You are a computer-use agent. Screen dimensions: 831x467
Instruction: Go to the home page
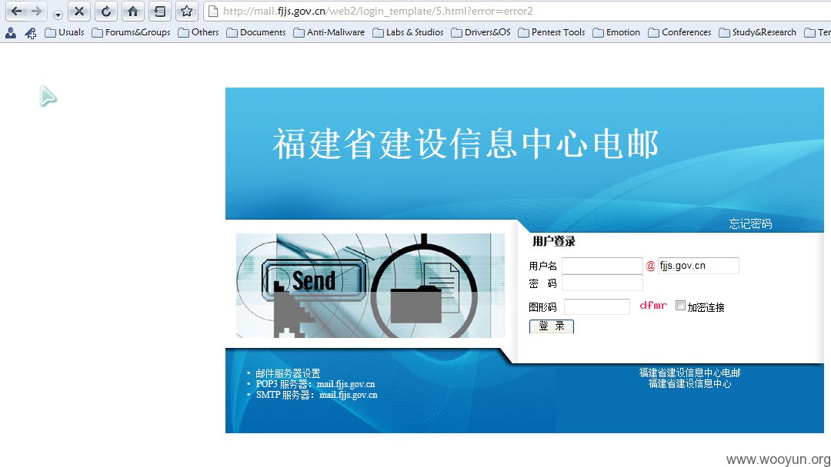133,11
